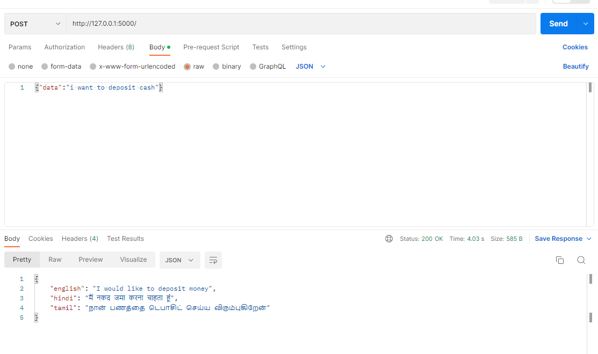Open the response format JSON dropdown
The height and width of the screenshot is (354, 598).
tap(179, 260)
